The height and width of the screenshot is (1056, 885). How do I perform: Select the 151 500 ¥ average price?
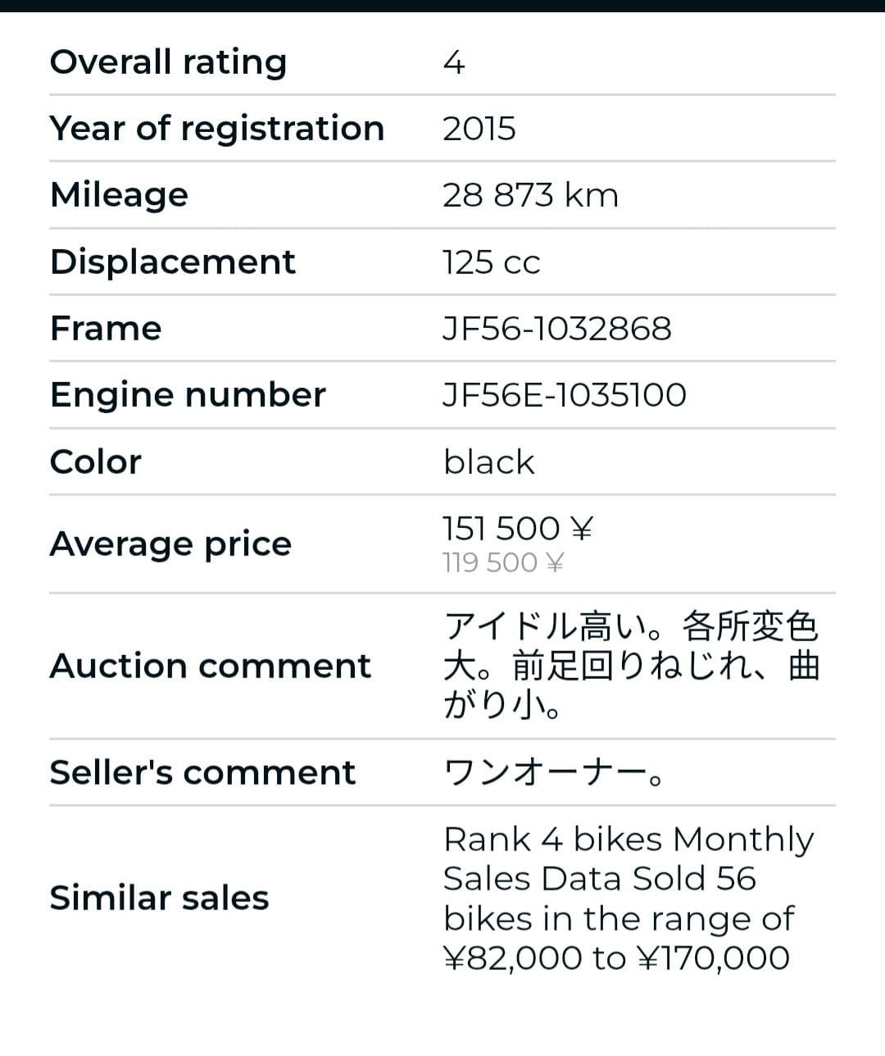[x=517, y=529]
